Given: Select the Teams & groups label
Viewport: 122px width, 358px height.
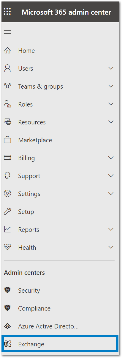Looking at the screenshot, I should tap(41, 87).
